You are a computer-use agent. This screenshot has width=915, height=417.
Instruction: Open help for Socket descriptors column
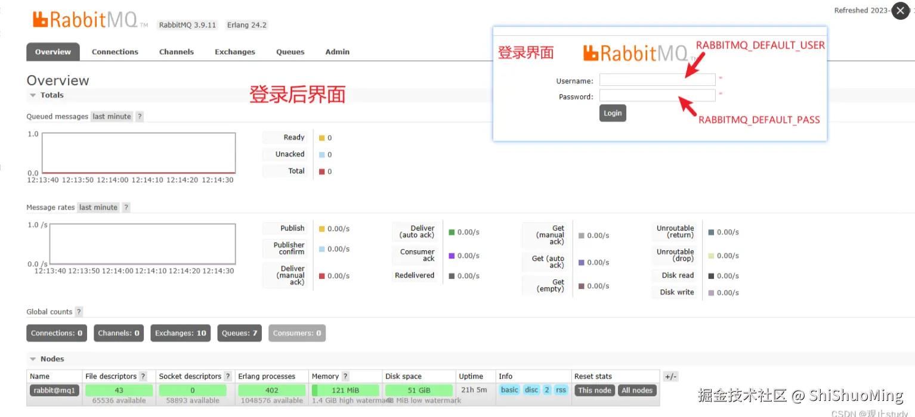coord(227,376)
